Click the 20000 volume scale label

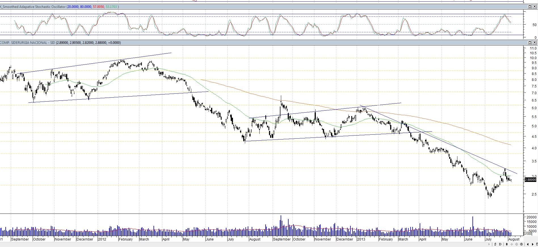[531, 217]
